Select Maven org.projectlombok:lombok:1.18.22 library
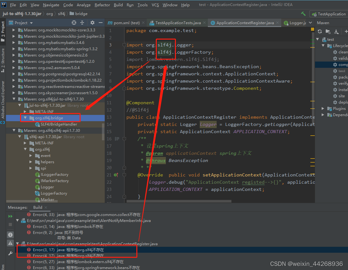Screen dimensions: 348x270 point(63,80)
